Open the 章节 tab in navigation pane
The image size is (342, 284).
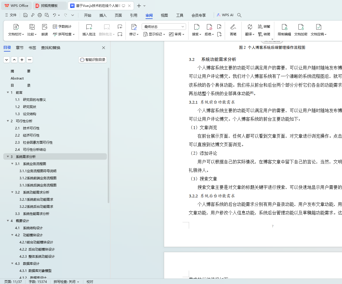pyautogui.click(x=20, y=48)
